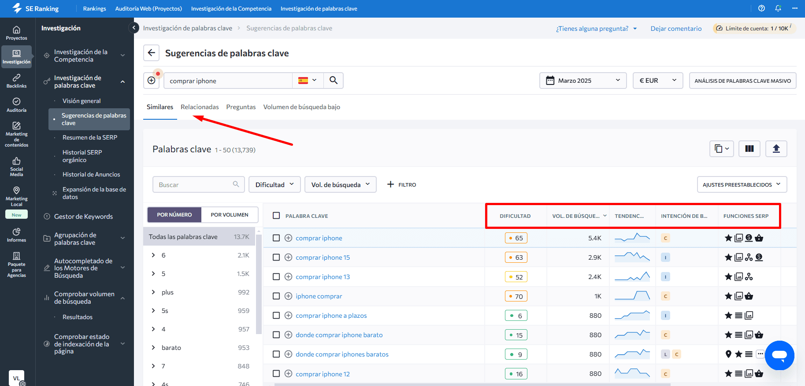
Task: Open the columns settings icon
Action: click(x=749, y=149)
